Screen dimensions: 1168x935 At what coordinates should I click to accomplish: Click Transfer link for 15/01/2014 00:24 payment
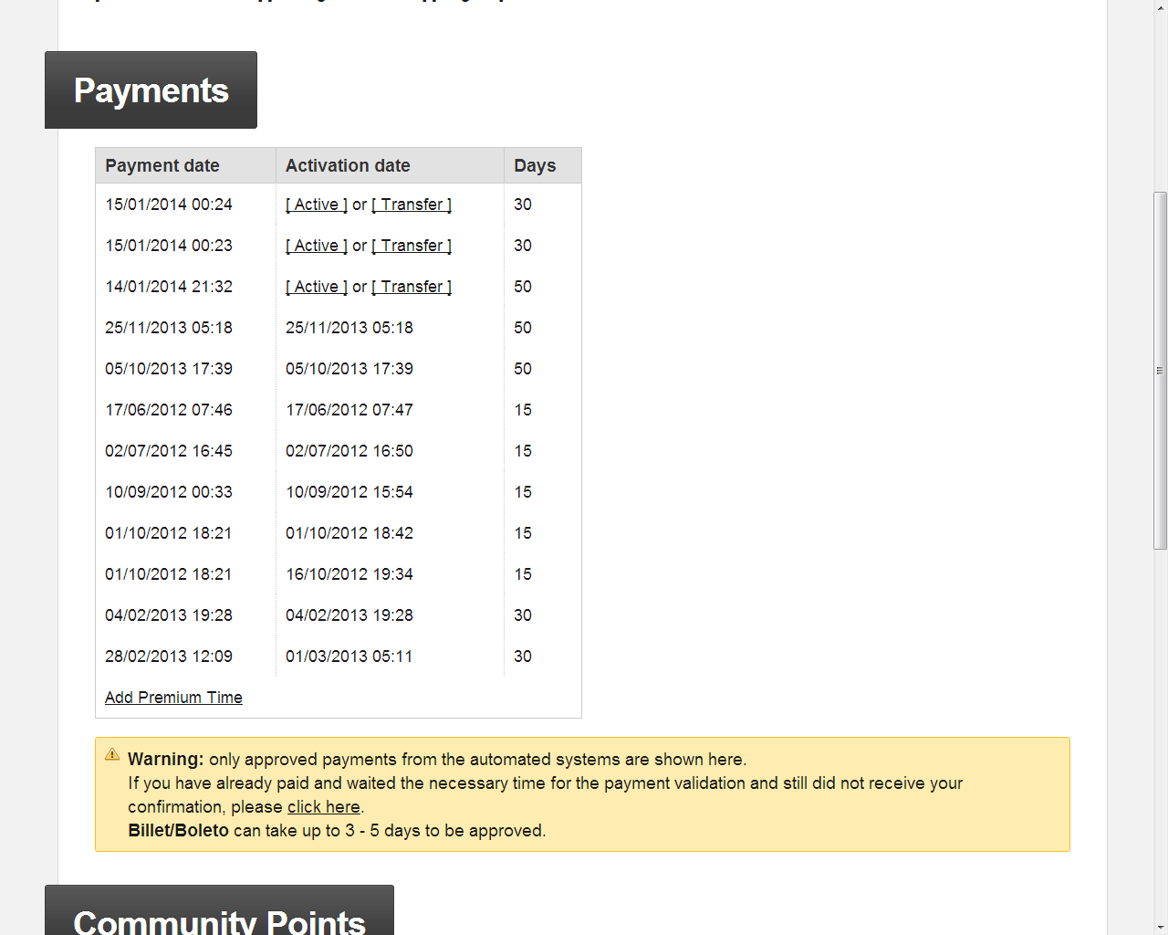pyautogui.click(x=412, y=205)
